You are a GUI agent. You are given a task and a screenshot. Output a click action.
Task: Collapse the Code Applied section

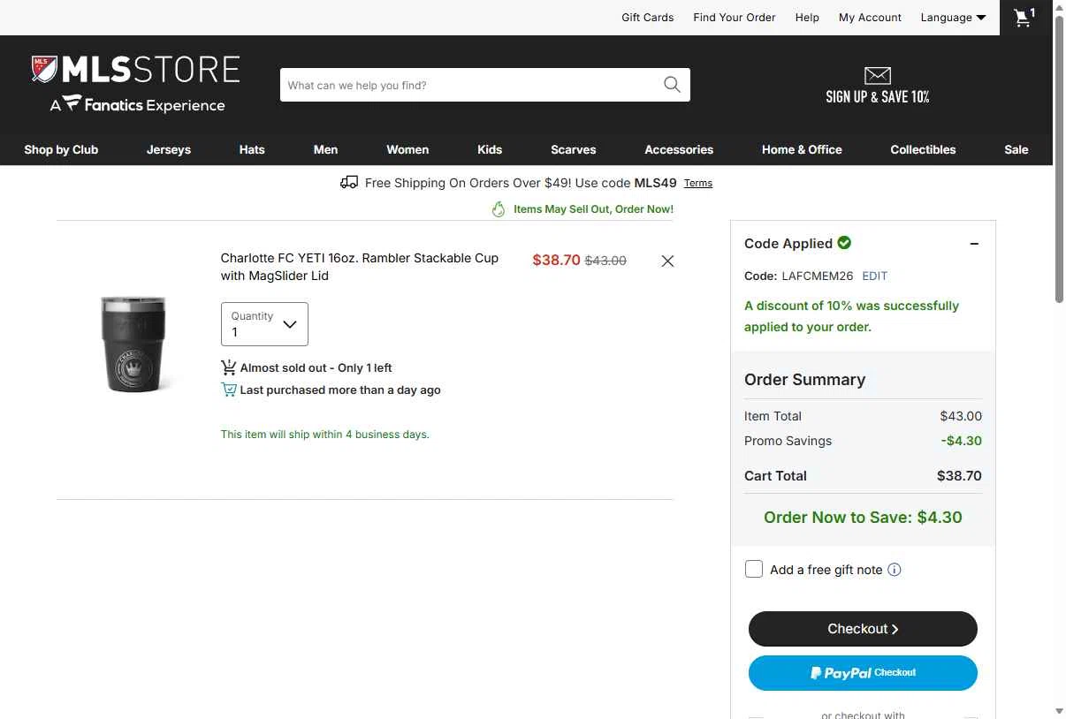(x=974, y=244)
